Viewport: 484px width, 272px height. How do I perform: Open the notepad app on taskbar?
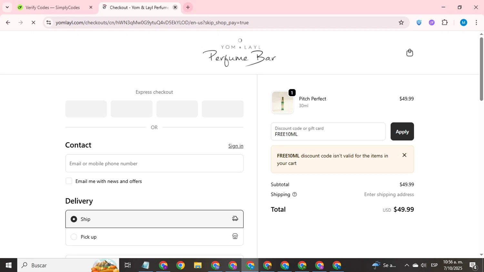tap(146, 265)
